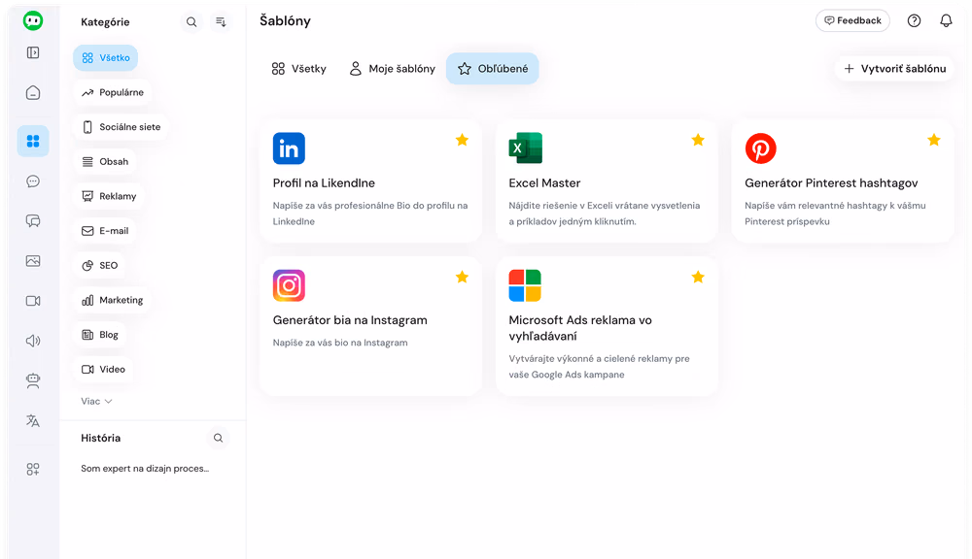Open Generátor Pinterest hashtagov template title
Viewport: 972px width, 559px height.
point(831,183)
